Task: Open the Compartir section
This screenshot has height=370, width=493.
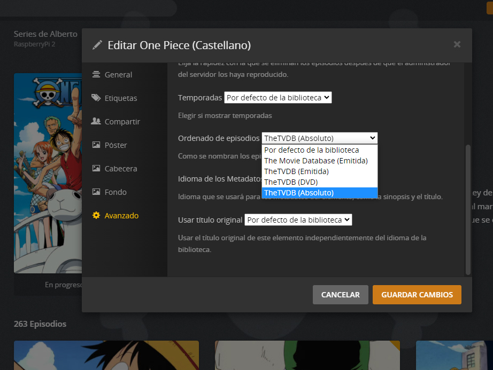Action: (x=122, y=122)
